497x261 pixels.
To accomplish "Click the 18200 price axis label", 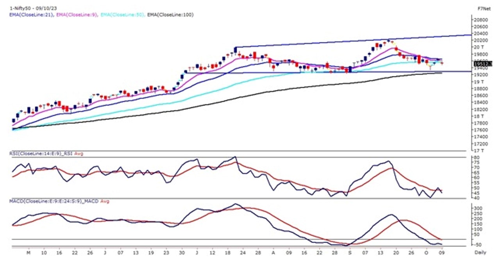I will click(480, 109).
